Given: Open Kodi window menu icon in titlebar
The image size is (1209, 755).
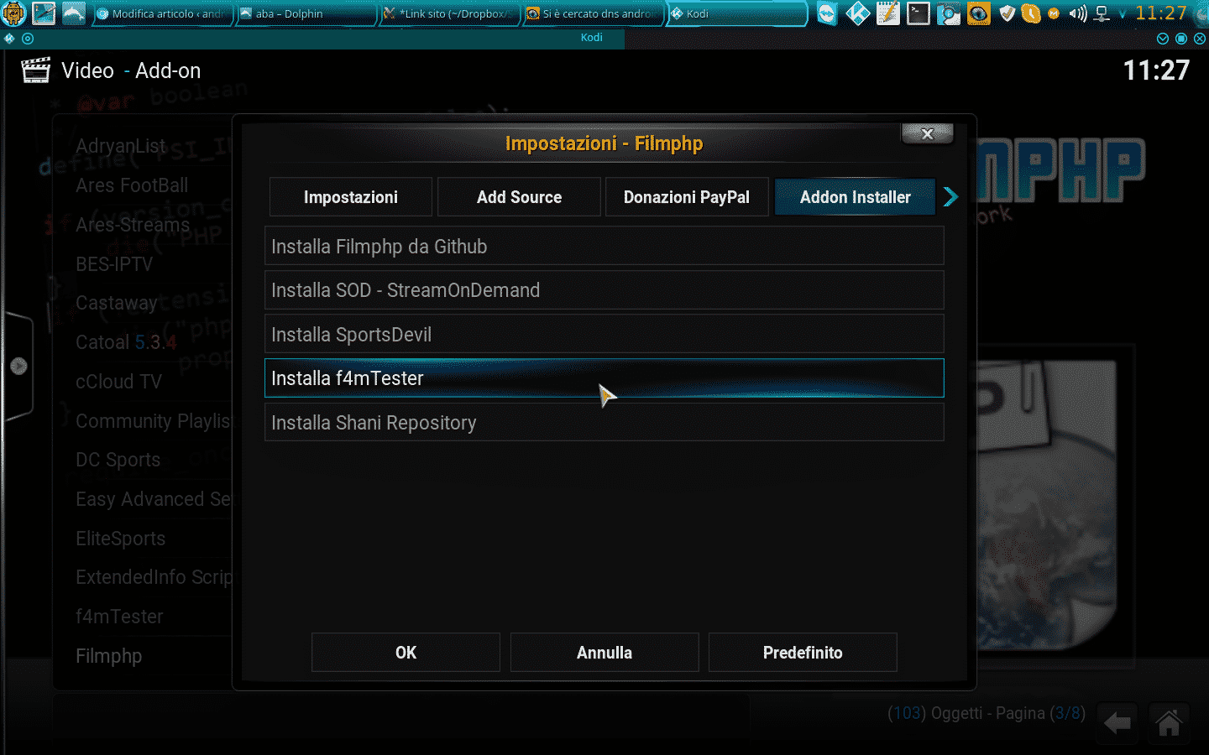Looking at the screenshot, I should click(x=9, y=39).
